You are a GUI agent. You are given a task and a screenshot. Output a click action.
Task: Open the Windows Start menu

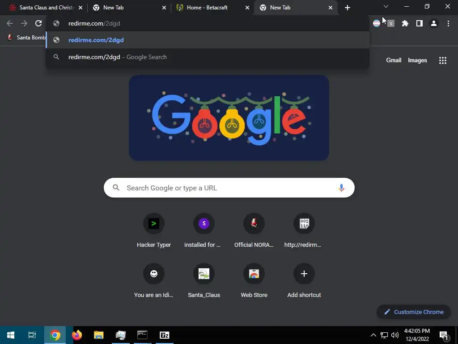[11, 335]
